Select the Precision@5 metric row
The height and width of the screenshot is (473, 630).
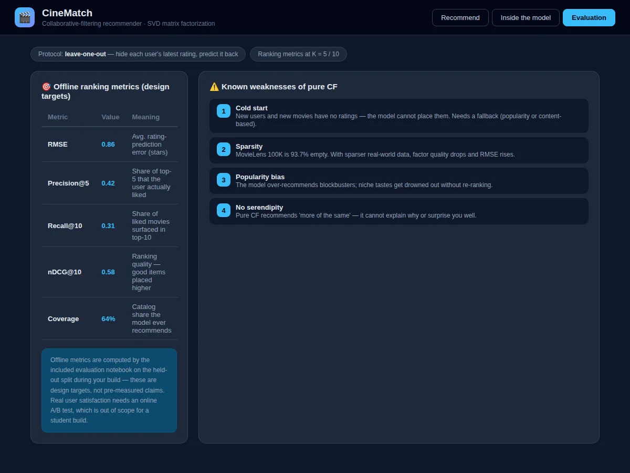pos(109,183)
